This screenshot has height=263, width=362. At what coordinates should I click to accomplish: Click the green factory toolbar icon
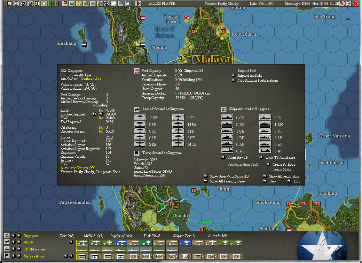click(x=86, y=3)
